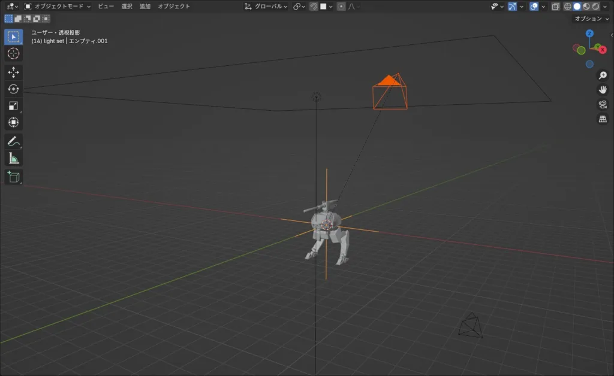Select the Measure tool
The image size is (614, 376).
pos(13,159)
